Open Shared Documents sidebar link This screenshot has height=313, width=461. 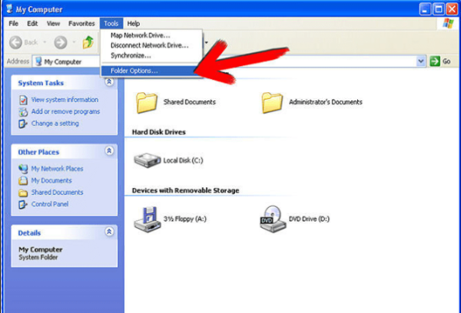tap(57, 193)
